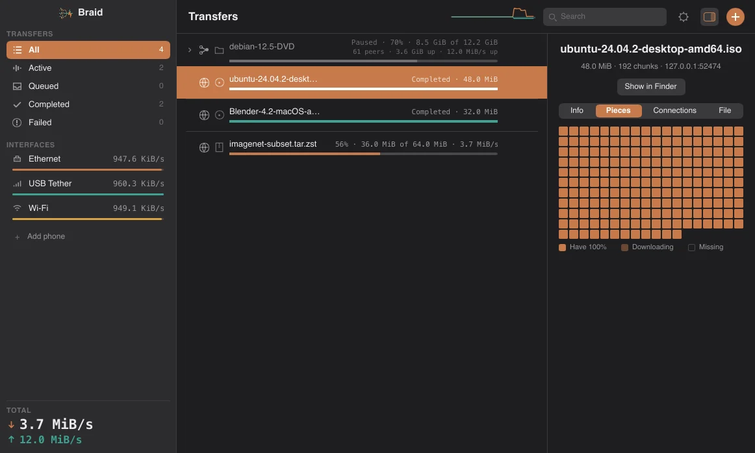
Task: Click the disc icon on ubuntu-24.04.2 row
Action: coord(219,82)
